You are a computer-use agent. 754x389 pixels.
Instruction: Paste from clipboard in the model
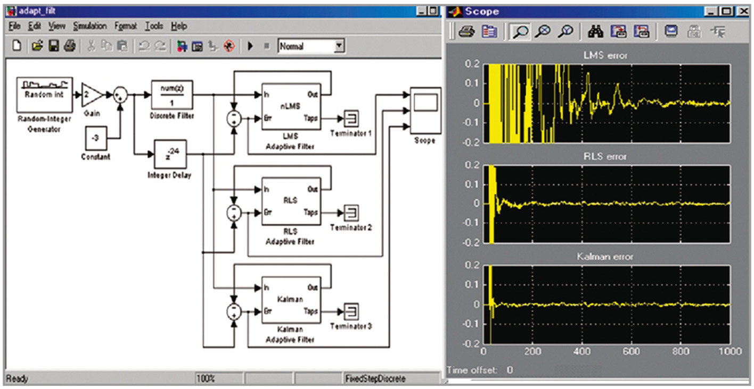[122, 46]
